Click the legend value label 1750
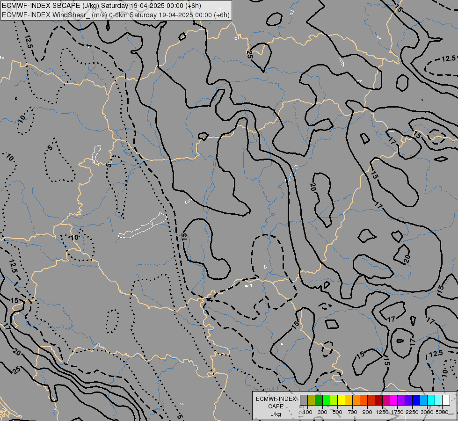This screenshot has width=458, height=421. click(397, 412)
